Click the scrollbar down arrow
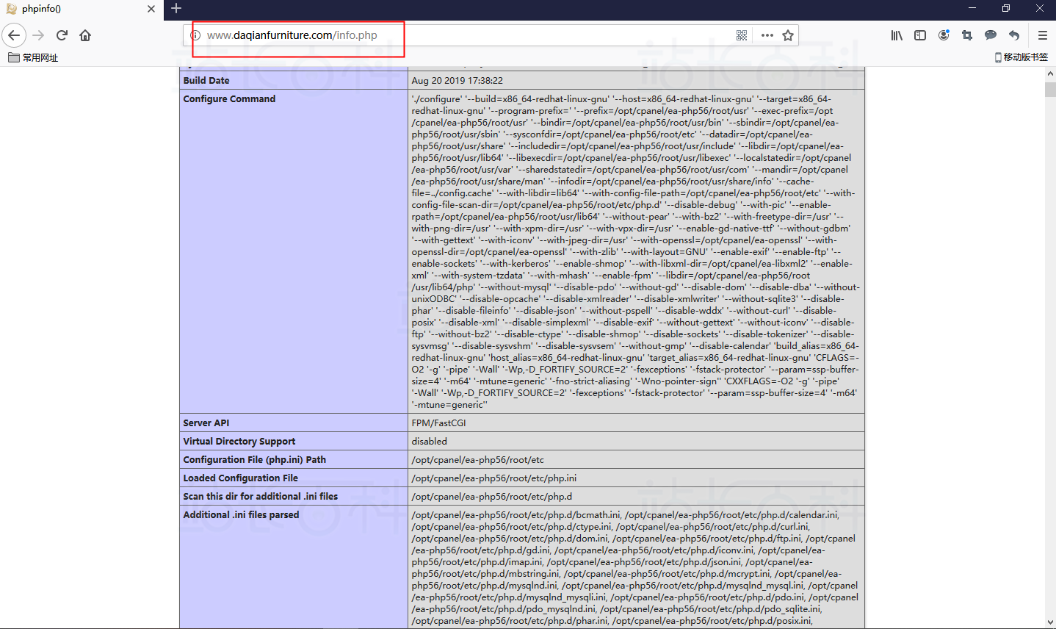Image resolution: width=1056 pixels, height=629 pixels. pyautogui.click(x=1049, y=622)
